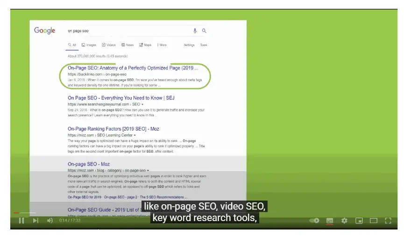Click the Google search magnifier icon
Screen dimensions: 404x236
(x=204, y=31)
